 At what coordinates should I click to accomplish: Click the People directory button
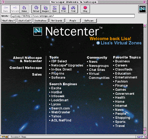[73, 21]
